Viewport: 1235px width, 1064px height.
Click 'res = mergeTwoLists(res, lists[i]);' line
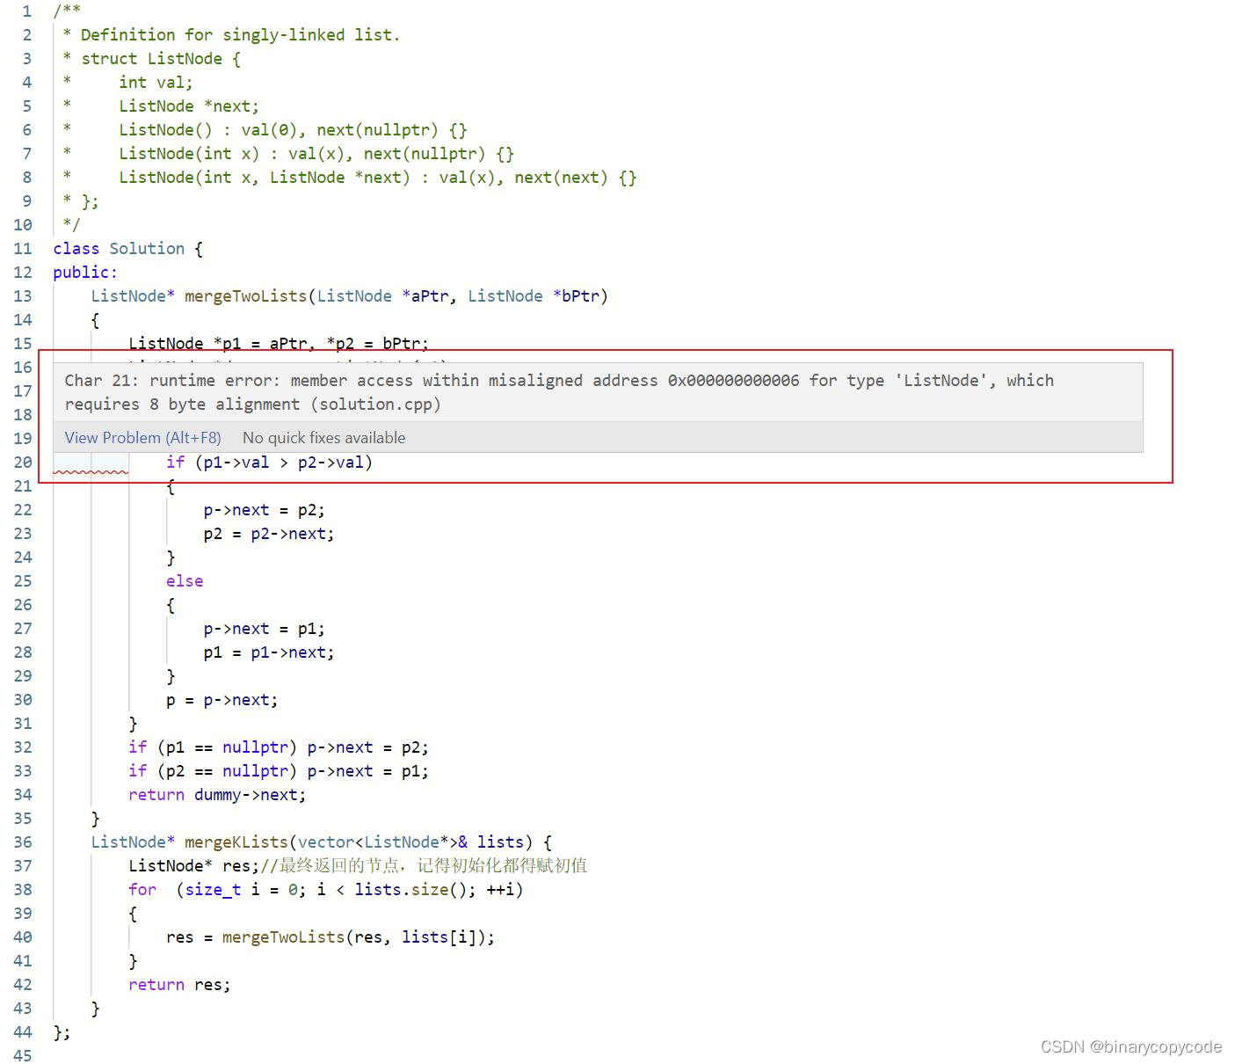331,937
